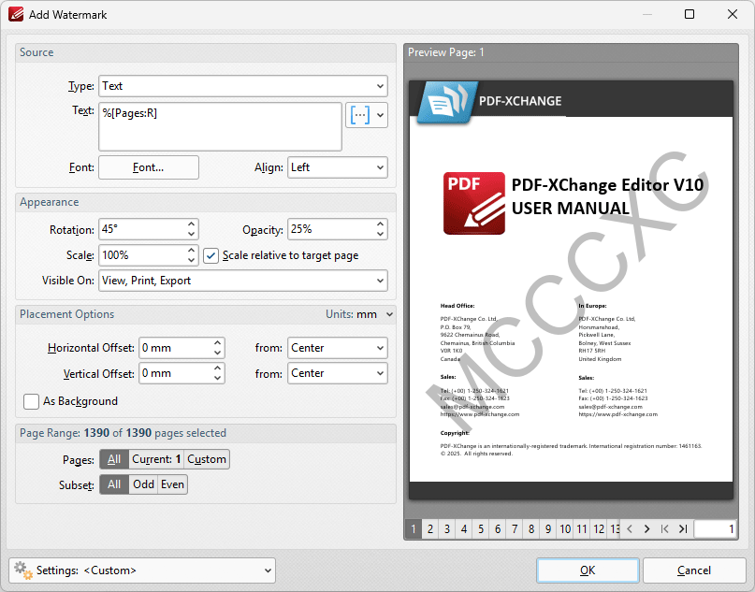
Task: Uncheck Scale relative to target page
Action: tap(211, 255)
